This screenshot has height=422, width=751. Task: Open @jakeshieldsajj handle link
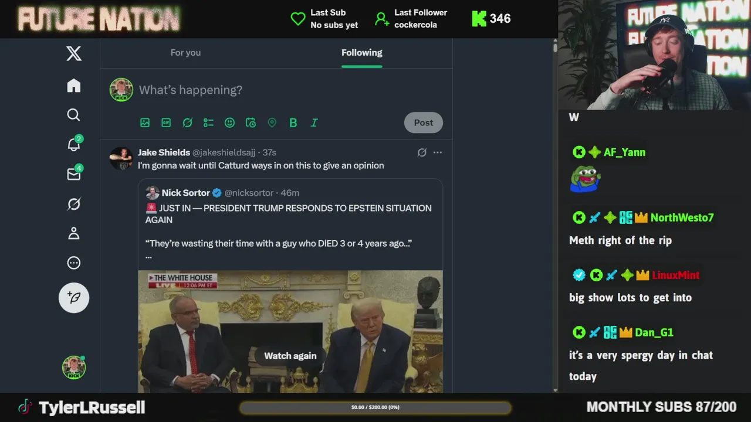click(x=224, y=152)
